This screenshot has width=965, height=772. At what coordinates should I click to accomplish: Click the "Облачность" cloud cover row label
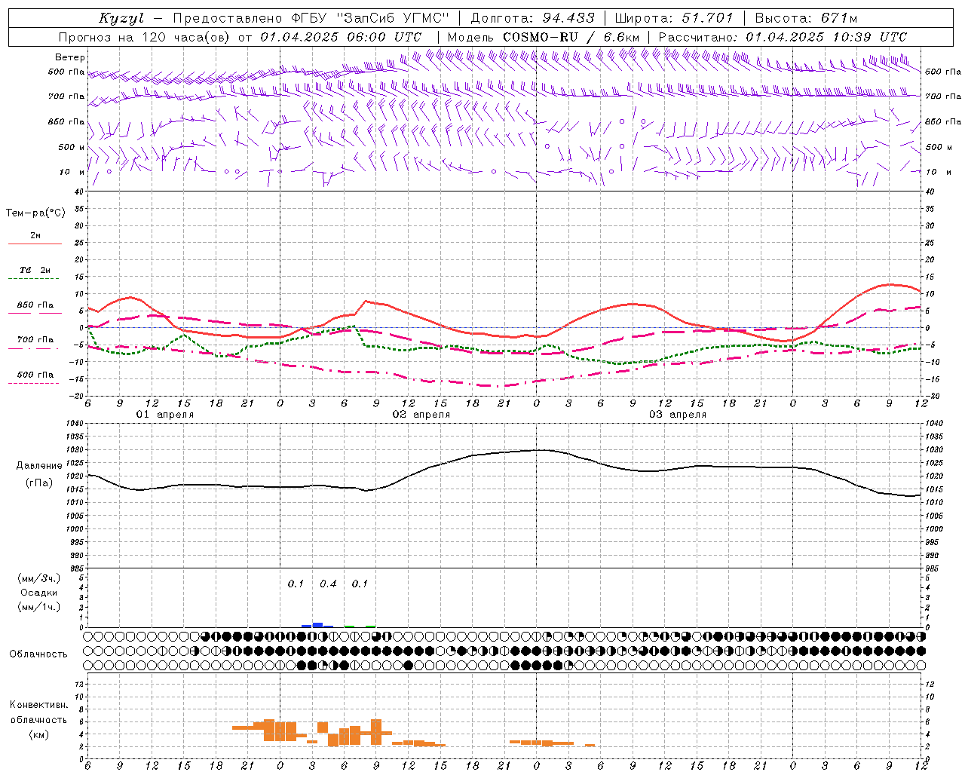point(38,654)
